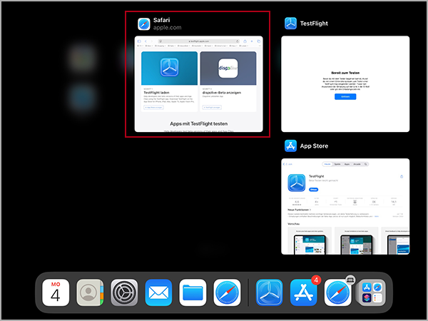Viewport: 428px width, 321px height.
Task: Click the 'App Store' title above its card
Action: (314, 146)
